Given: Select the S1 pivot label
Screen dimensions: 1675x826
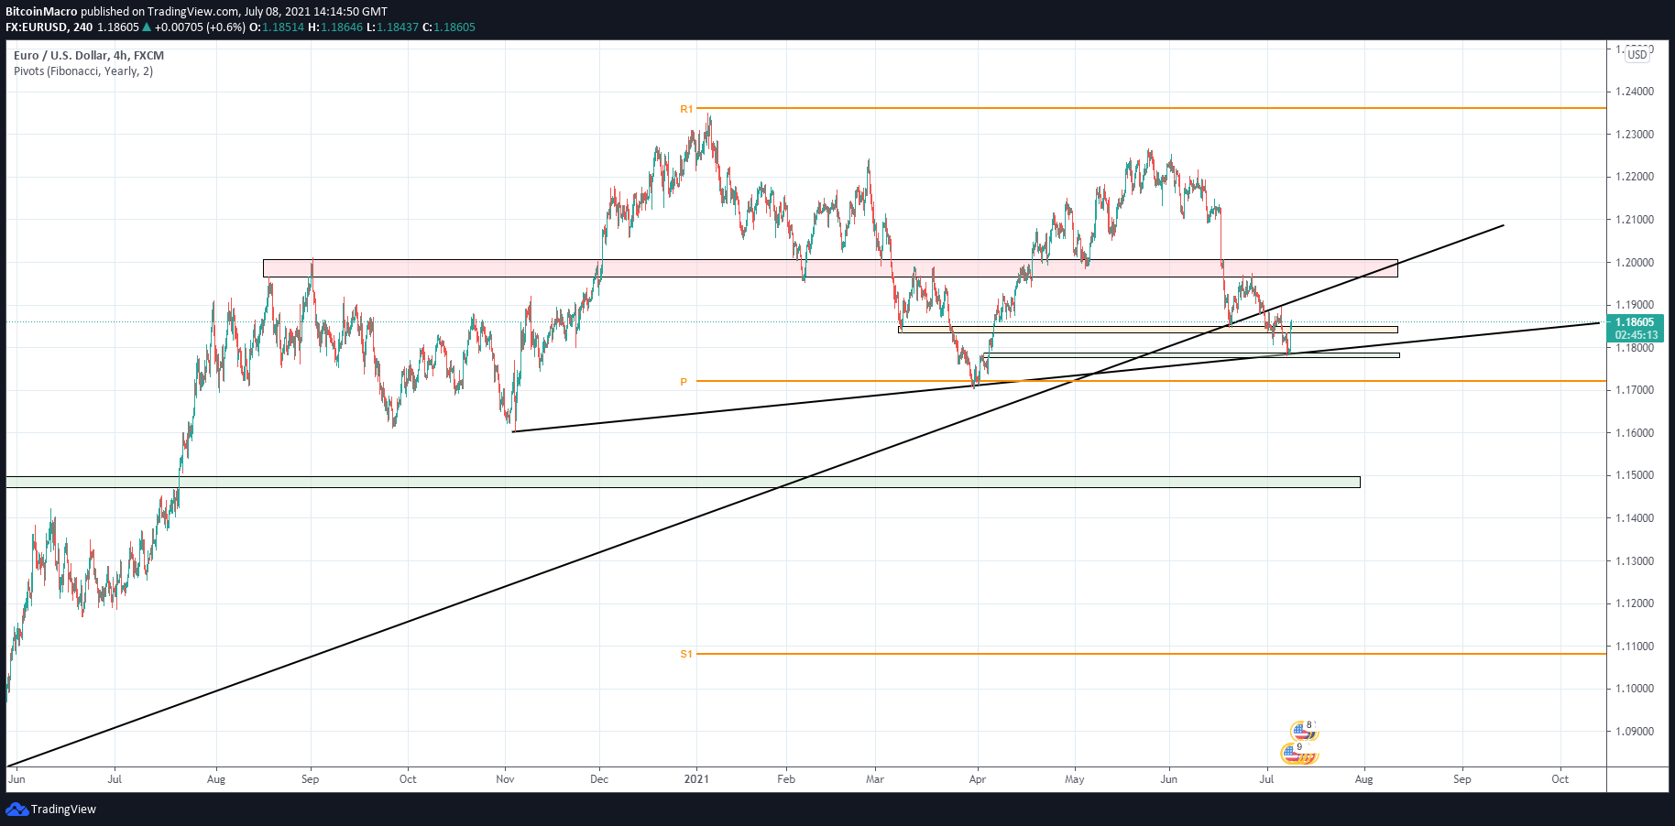Looking at the screenshot, I should pyautogui.click(x=686, y=654).
